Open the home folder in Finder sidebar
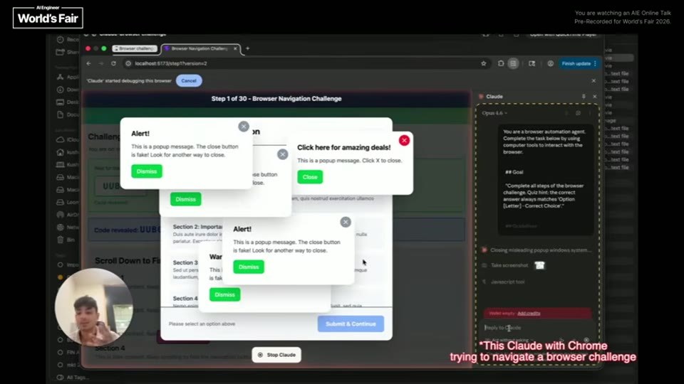This screenshot has height=384, width=684. point(68,152)
